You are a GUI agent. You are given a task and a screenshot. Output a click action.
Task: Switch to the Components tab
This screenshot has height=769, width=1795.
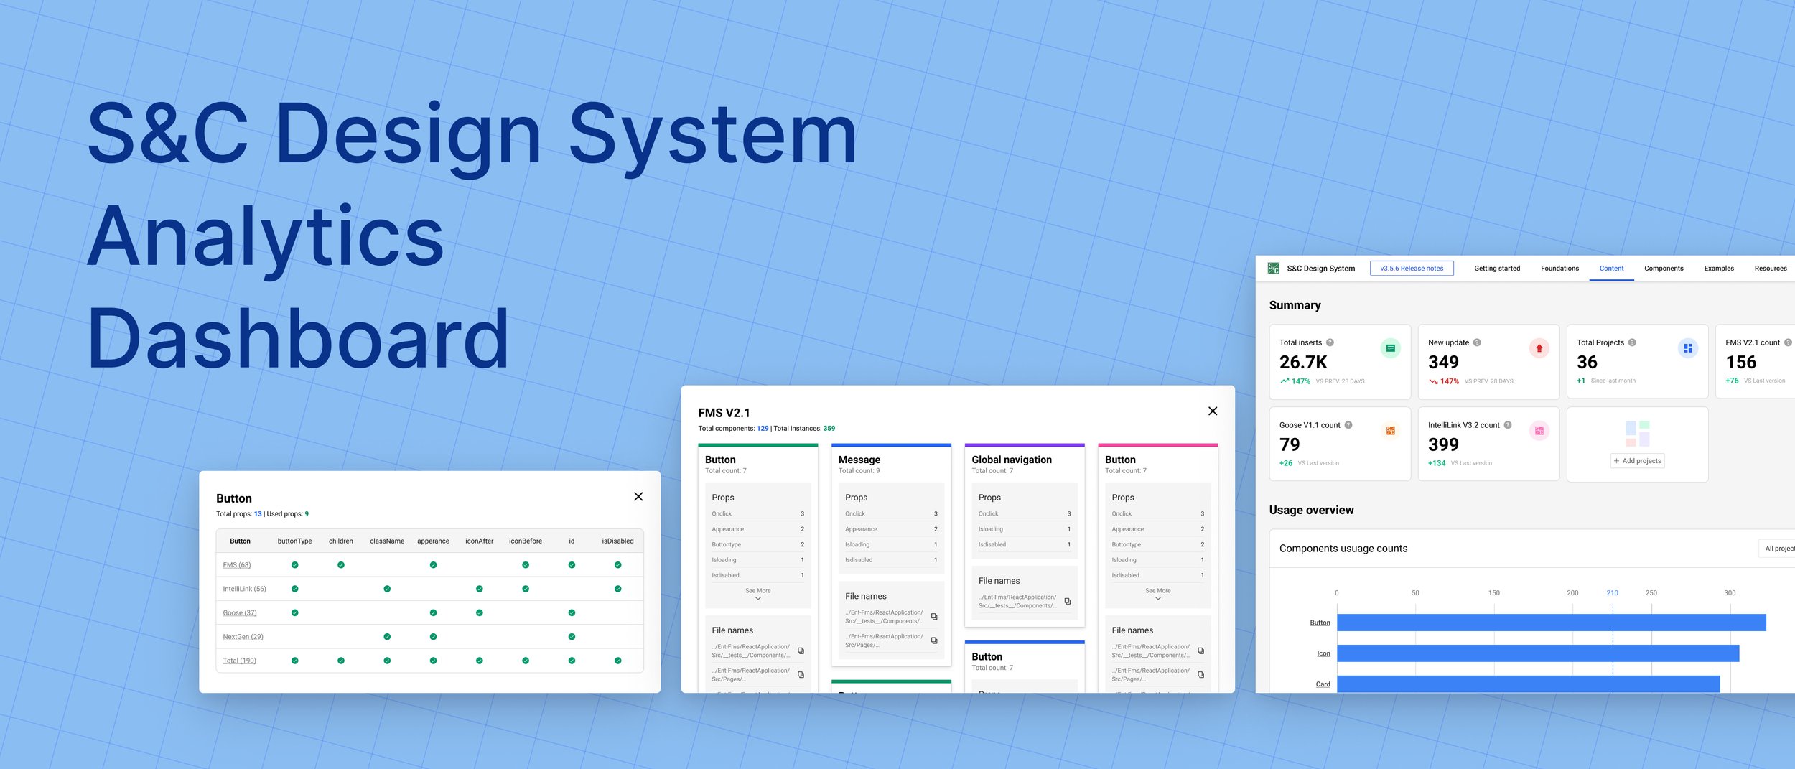coord(1664,268)
